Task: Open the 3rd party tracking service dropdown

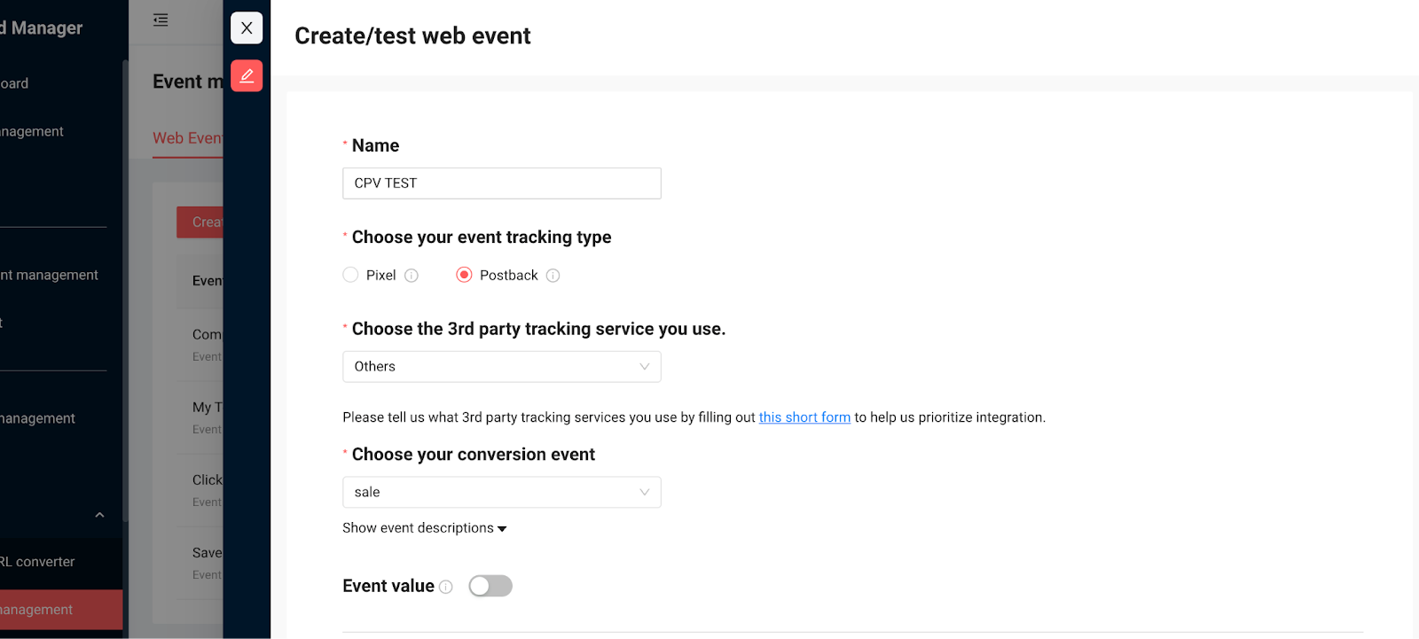Action: click(x=502, y=367)
